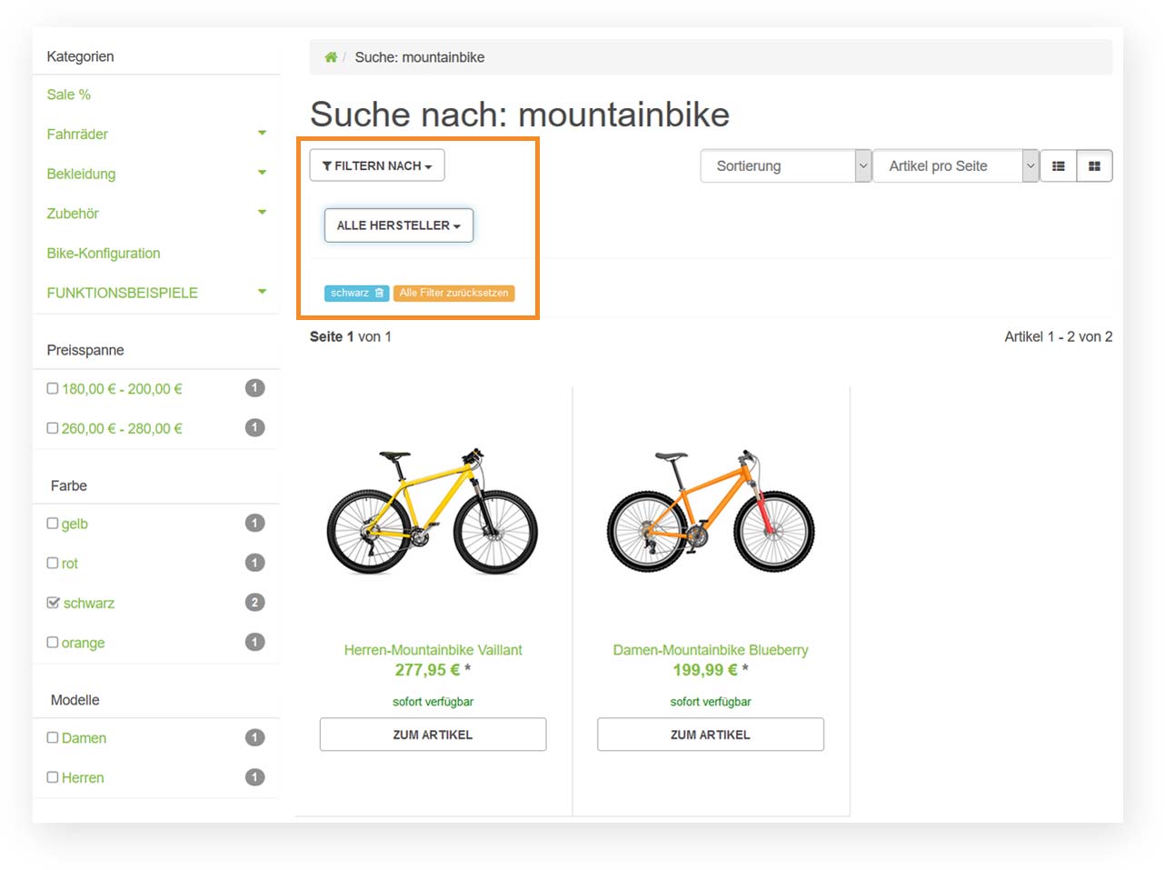Click the 'Suche: mountainbike' breadcrumb text
The height and width of the screenshot is (870, 1165).
(x=420, y=57)
